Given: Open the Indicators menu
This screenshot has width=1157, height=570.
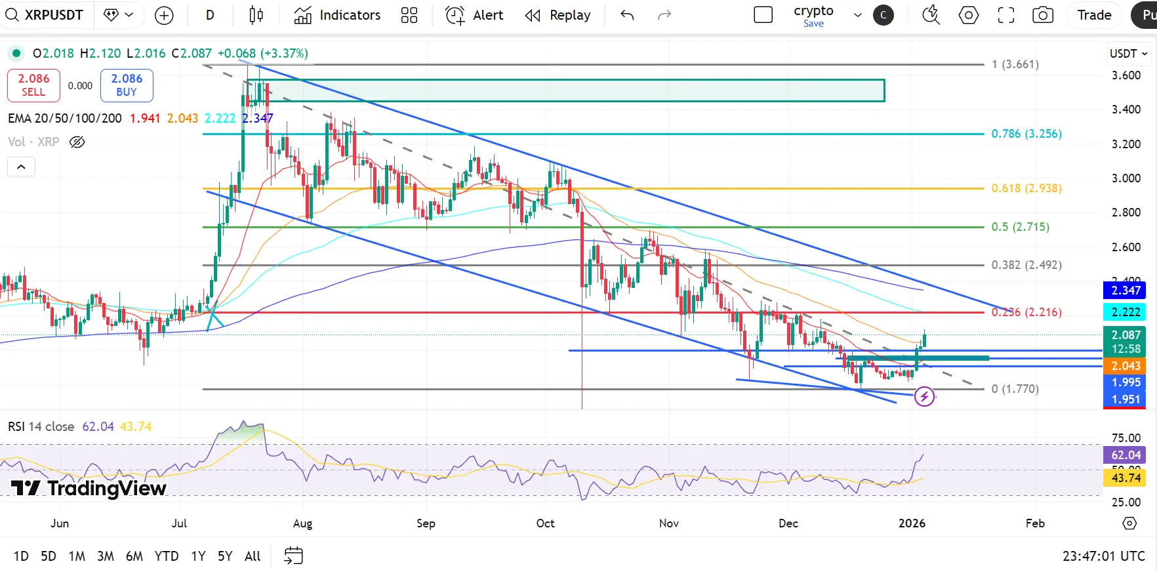Looking at the screenshot, I should click(337, 15).
